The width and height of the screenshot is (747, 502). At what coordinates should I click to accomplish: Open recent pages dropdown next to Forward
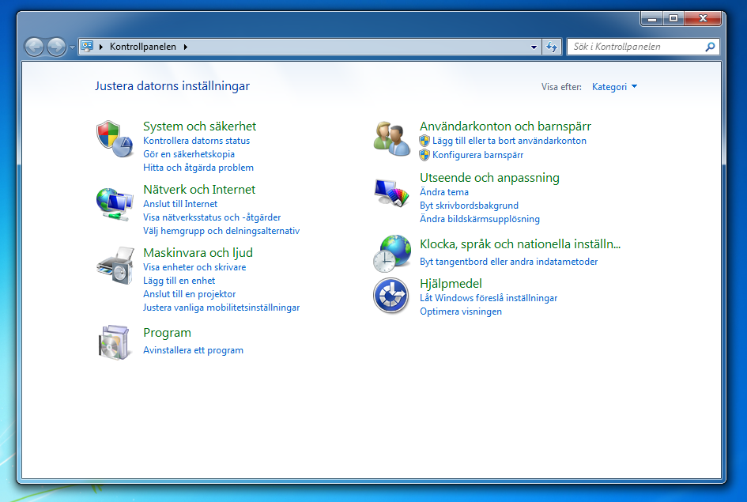click(72, 47)
